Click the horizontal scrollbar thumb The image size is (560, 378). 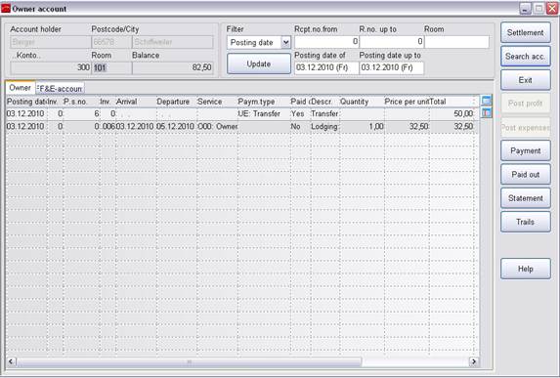click(190, 362)
